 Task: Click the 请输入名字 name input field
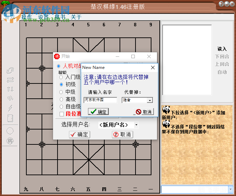pos(100,100)
